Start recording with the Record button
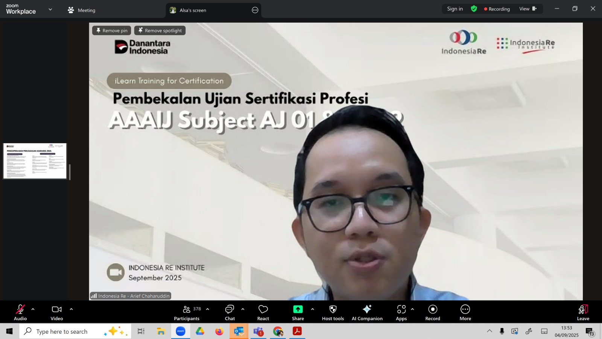The height and width of the screenshot is (339, 602). coord(433,313)
